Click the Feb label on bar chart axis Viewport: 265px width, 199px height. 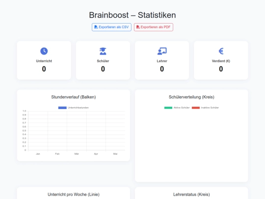[x=57, y=154]
